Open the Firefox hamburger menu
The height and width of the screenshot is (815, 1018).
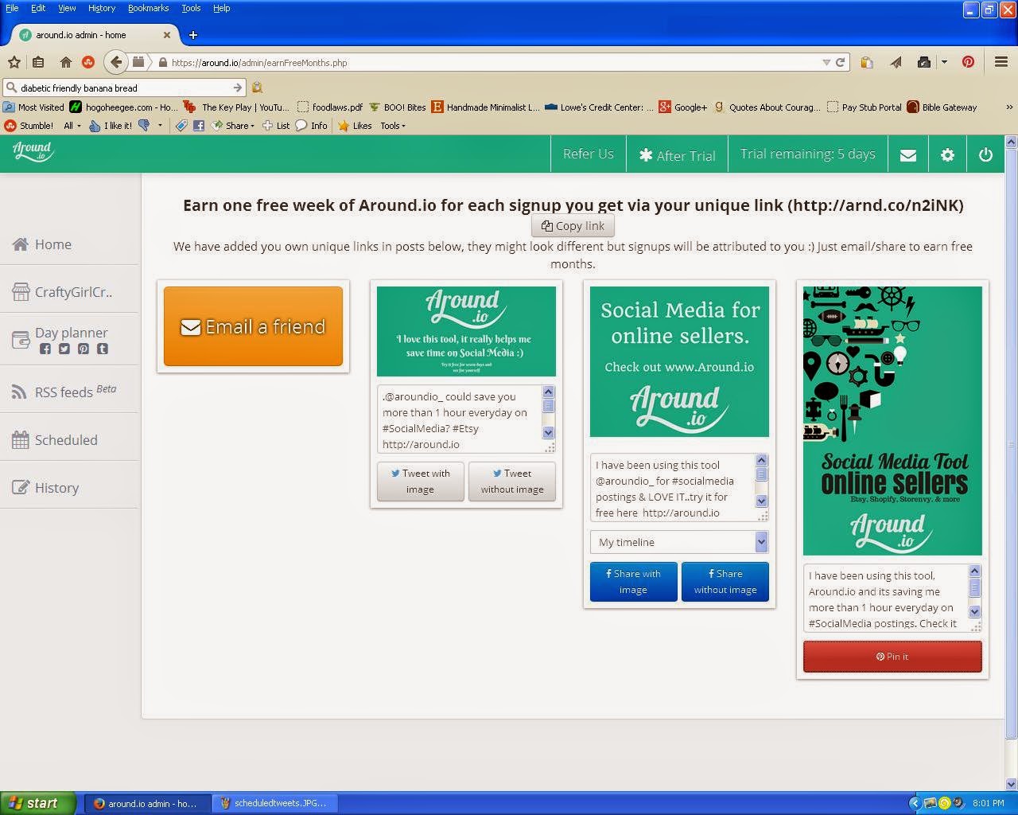[x=1001, y=62]
